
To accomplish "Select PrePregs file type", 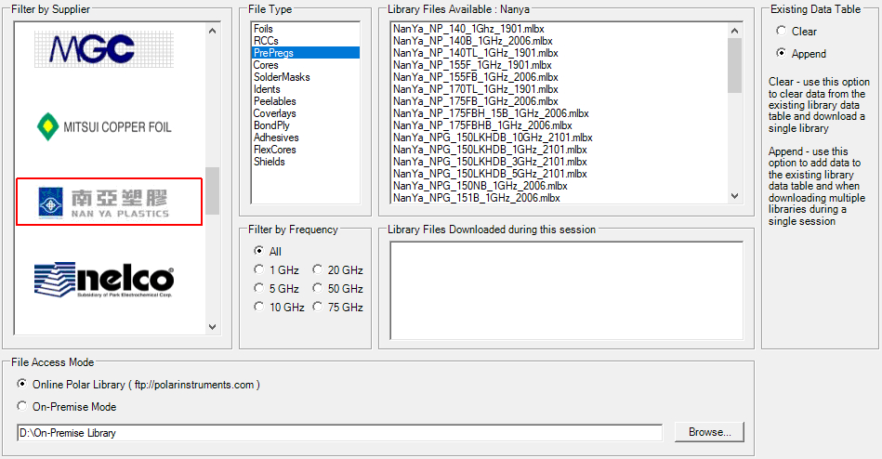I will [306, 53].
